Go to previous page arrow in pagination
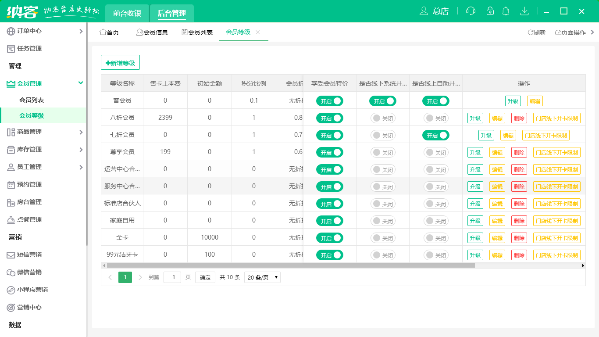 (110, 277)
